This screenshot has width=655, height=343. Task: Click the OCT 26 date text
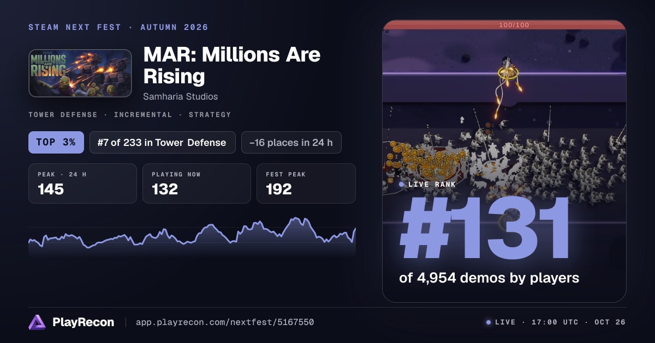tap(610, 322)
